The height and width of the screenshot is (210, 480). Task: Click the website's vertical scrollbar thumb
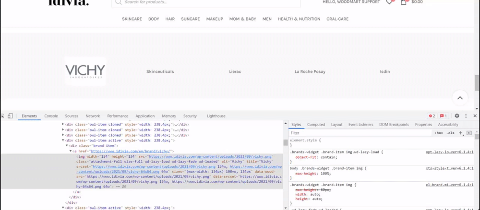pos(477,82)
